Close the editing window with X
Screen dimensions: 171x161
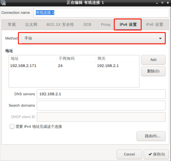coord(168,3)
